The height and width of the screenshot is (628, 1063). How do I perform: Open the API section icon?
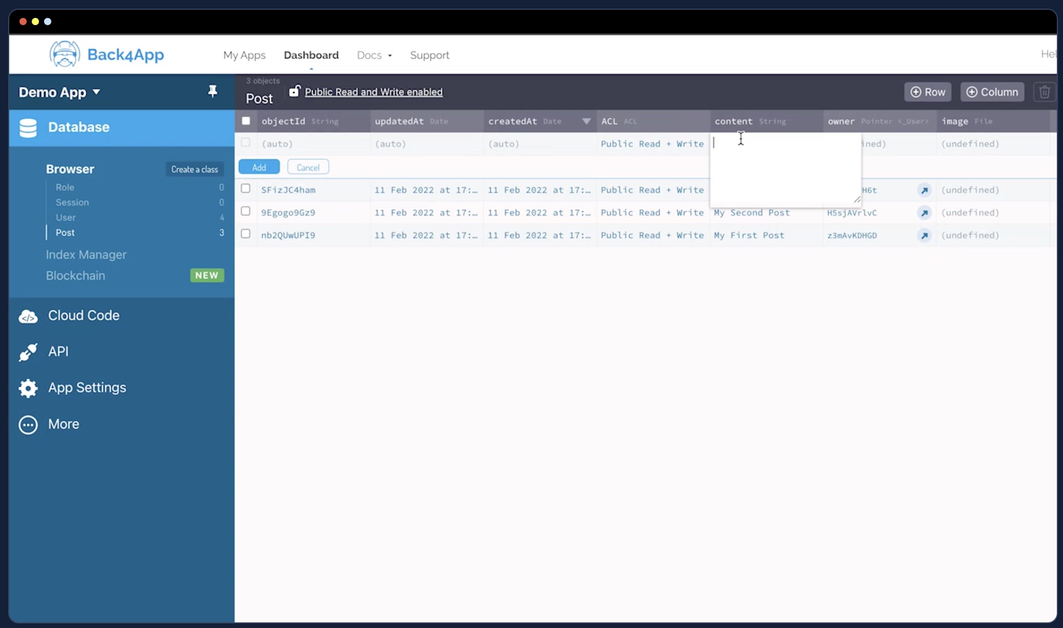pos(27,351)
